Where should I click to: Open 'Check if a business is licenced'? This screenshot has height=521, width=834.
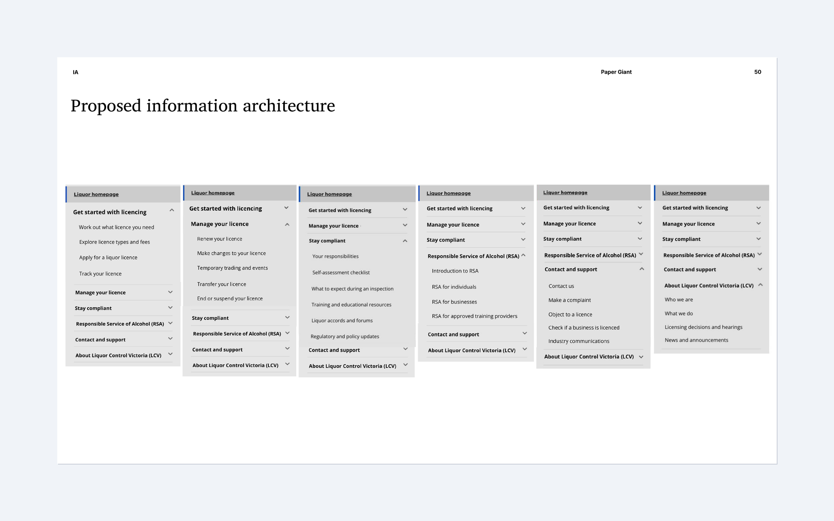(x=584, y=327)
